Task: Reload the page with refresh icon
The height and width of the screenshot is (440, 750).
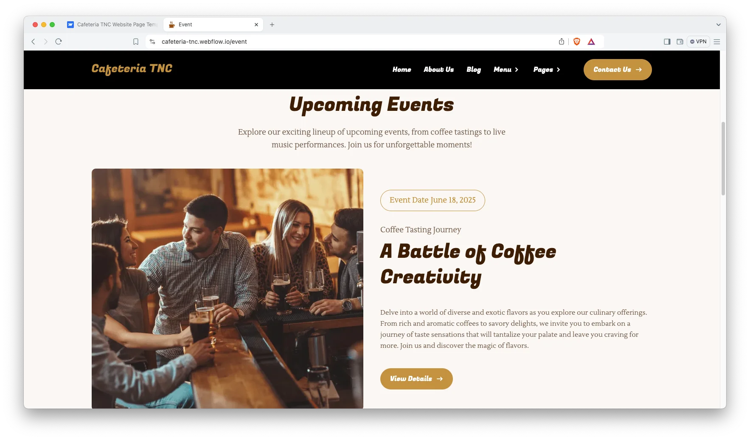Action: coord(59,42)
